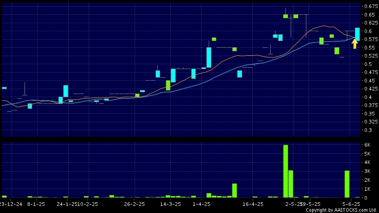Click the 16-4-25 date label
The image size is (379, 213).
point(253,204)
